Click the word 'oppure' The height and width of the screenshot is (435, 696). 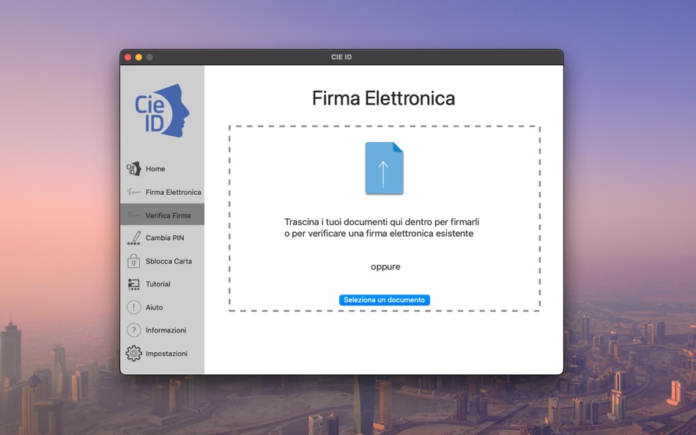coord(385,267)
